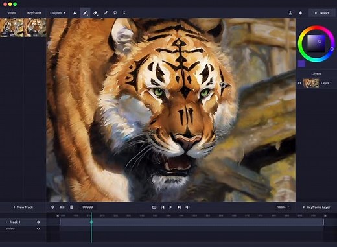Jump to timeline end marker
This screenshot has height=247, width=337.
pyautogui.click(x=325, y=215)
